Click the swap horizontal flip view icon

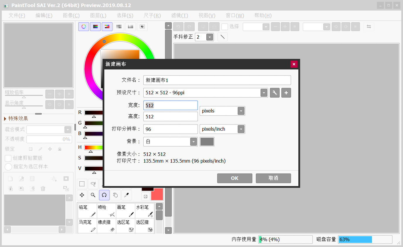(369, 27)
